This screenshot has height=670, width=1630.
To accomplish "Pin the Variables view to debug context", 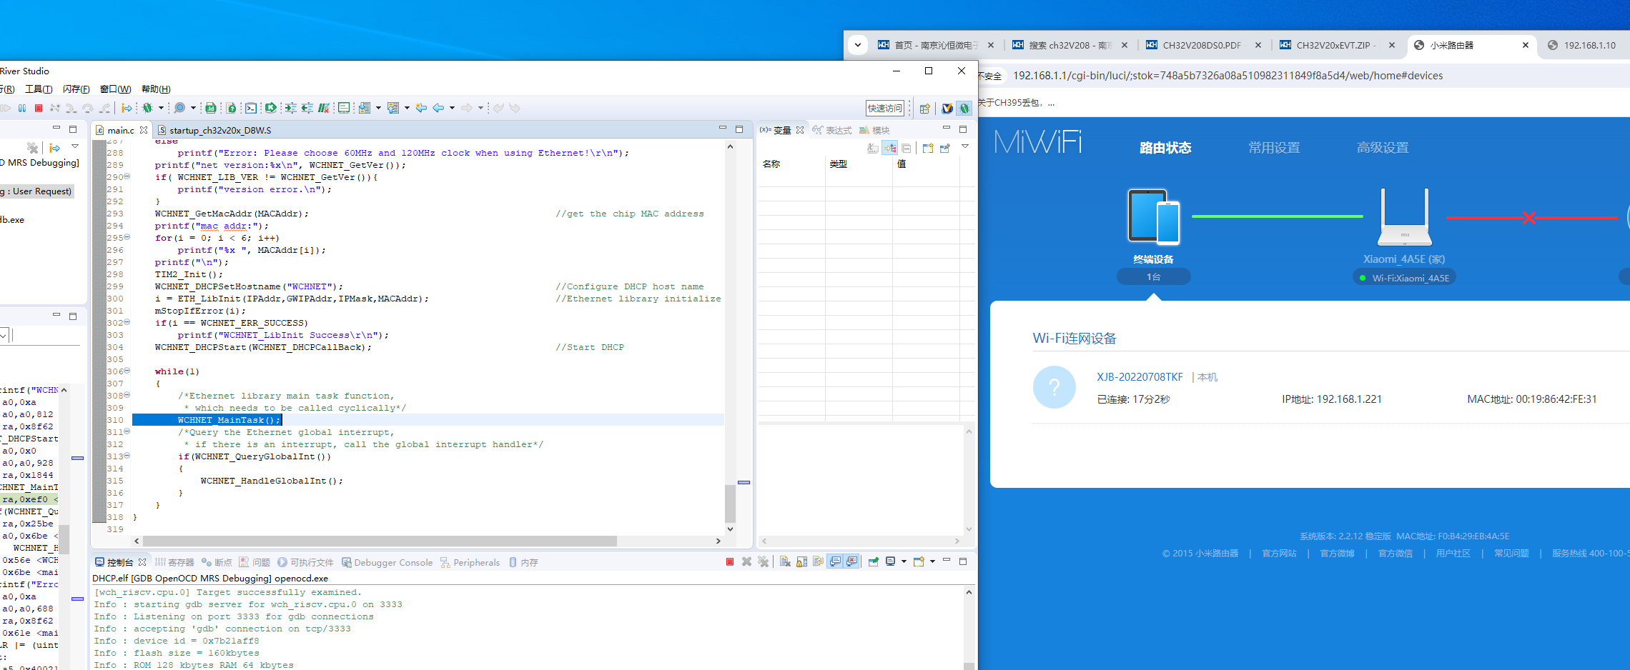I will (945, 148).
